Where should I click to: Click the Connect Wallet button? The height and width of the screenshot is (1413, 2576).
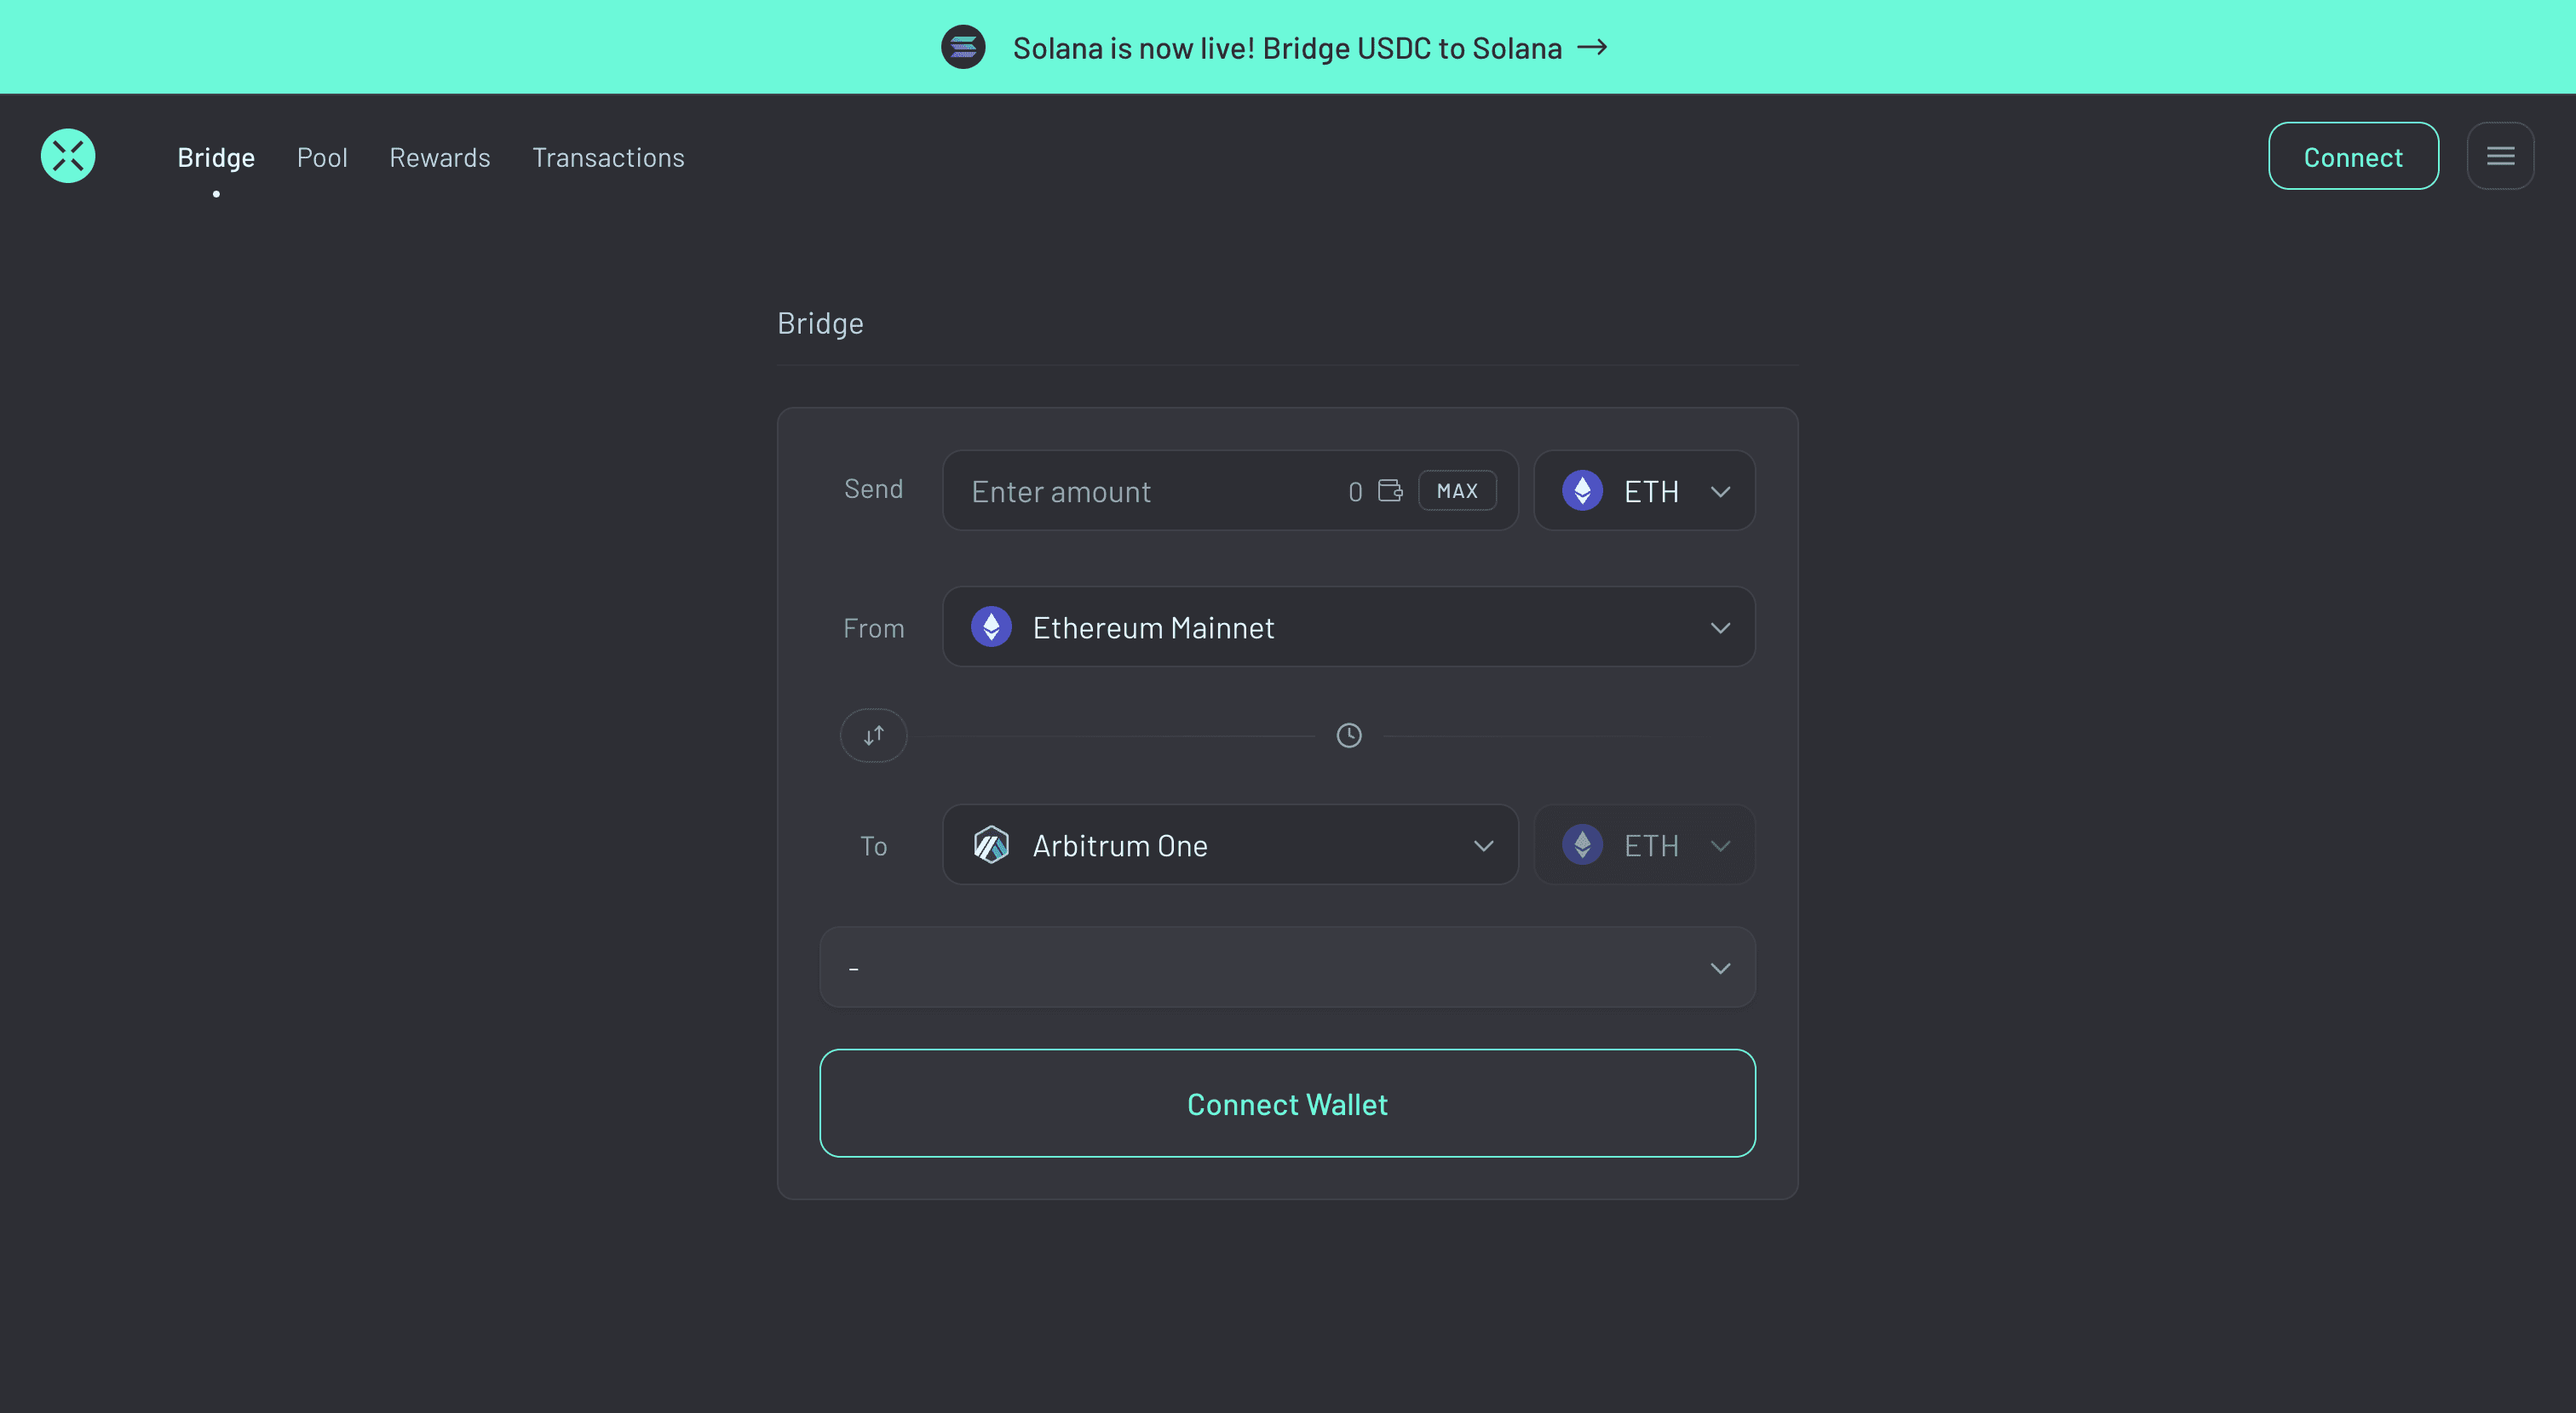[x=1287, y=1103]
